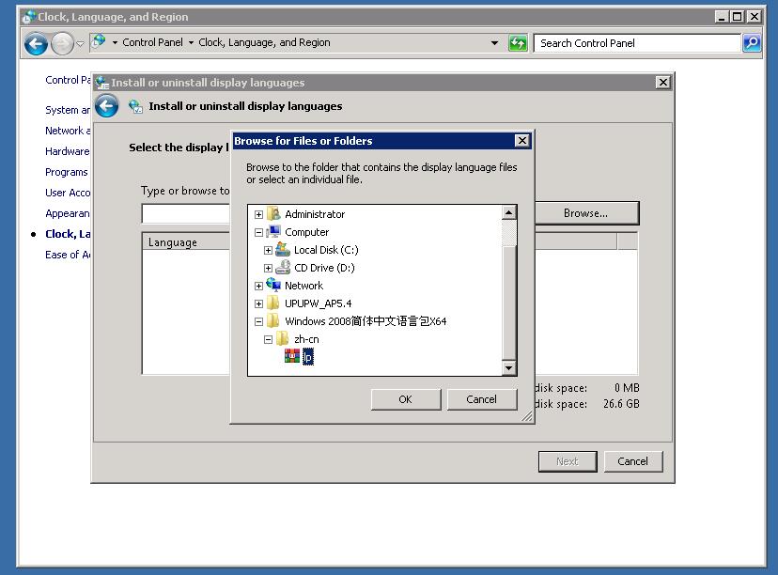Open Hardware link in sidebar

68,151
